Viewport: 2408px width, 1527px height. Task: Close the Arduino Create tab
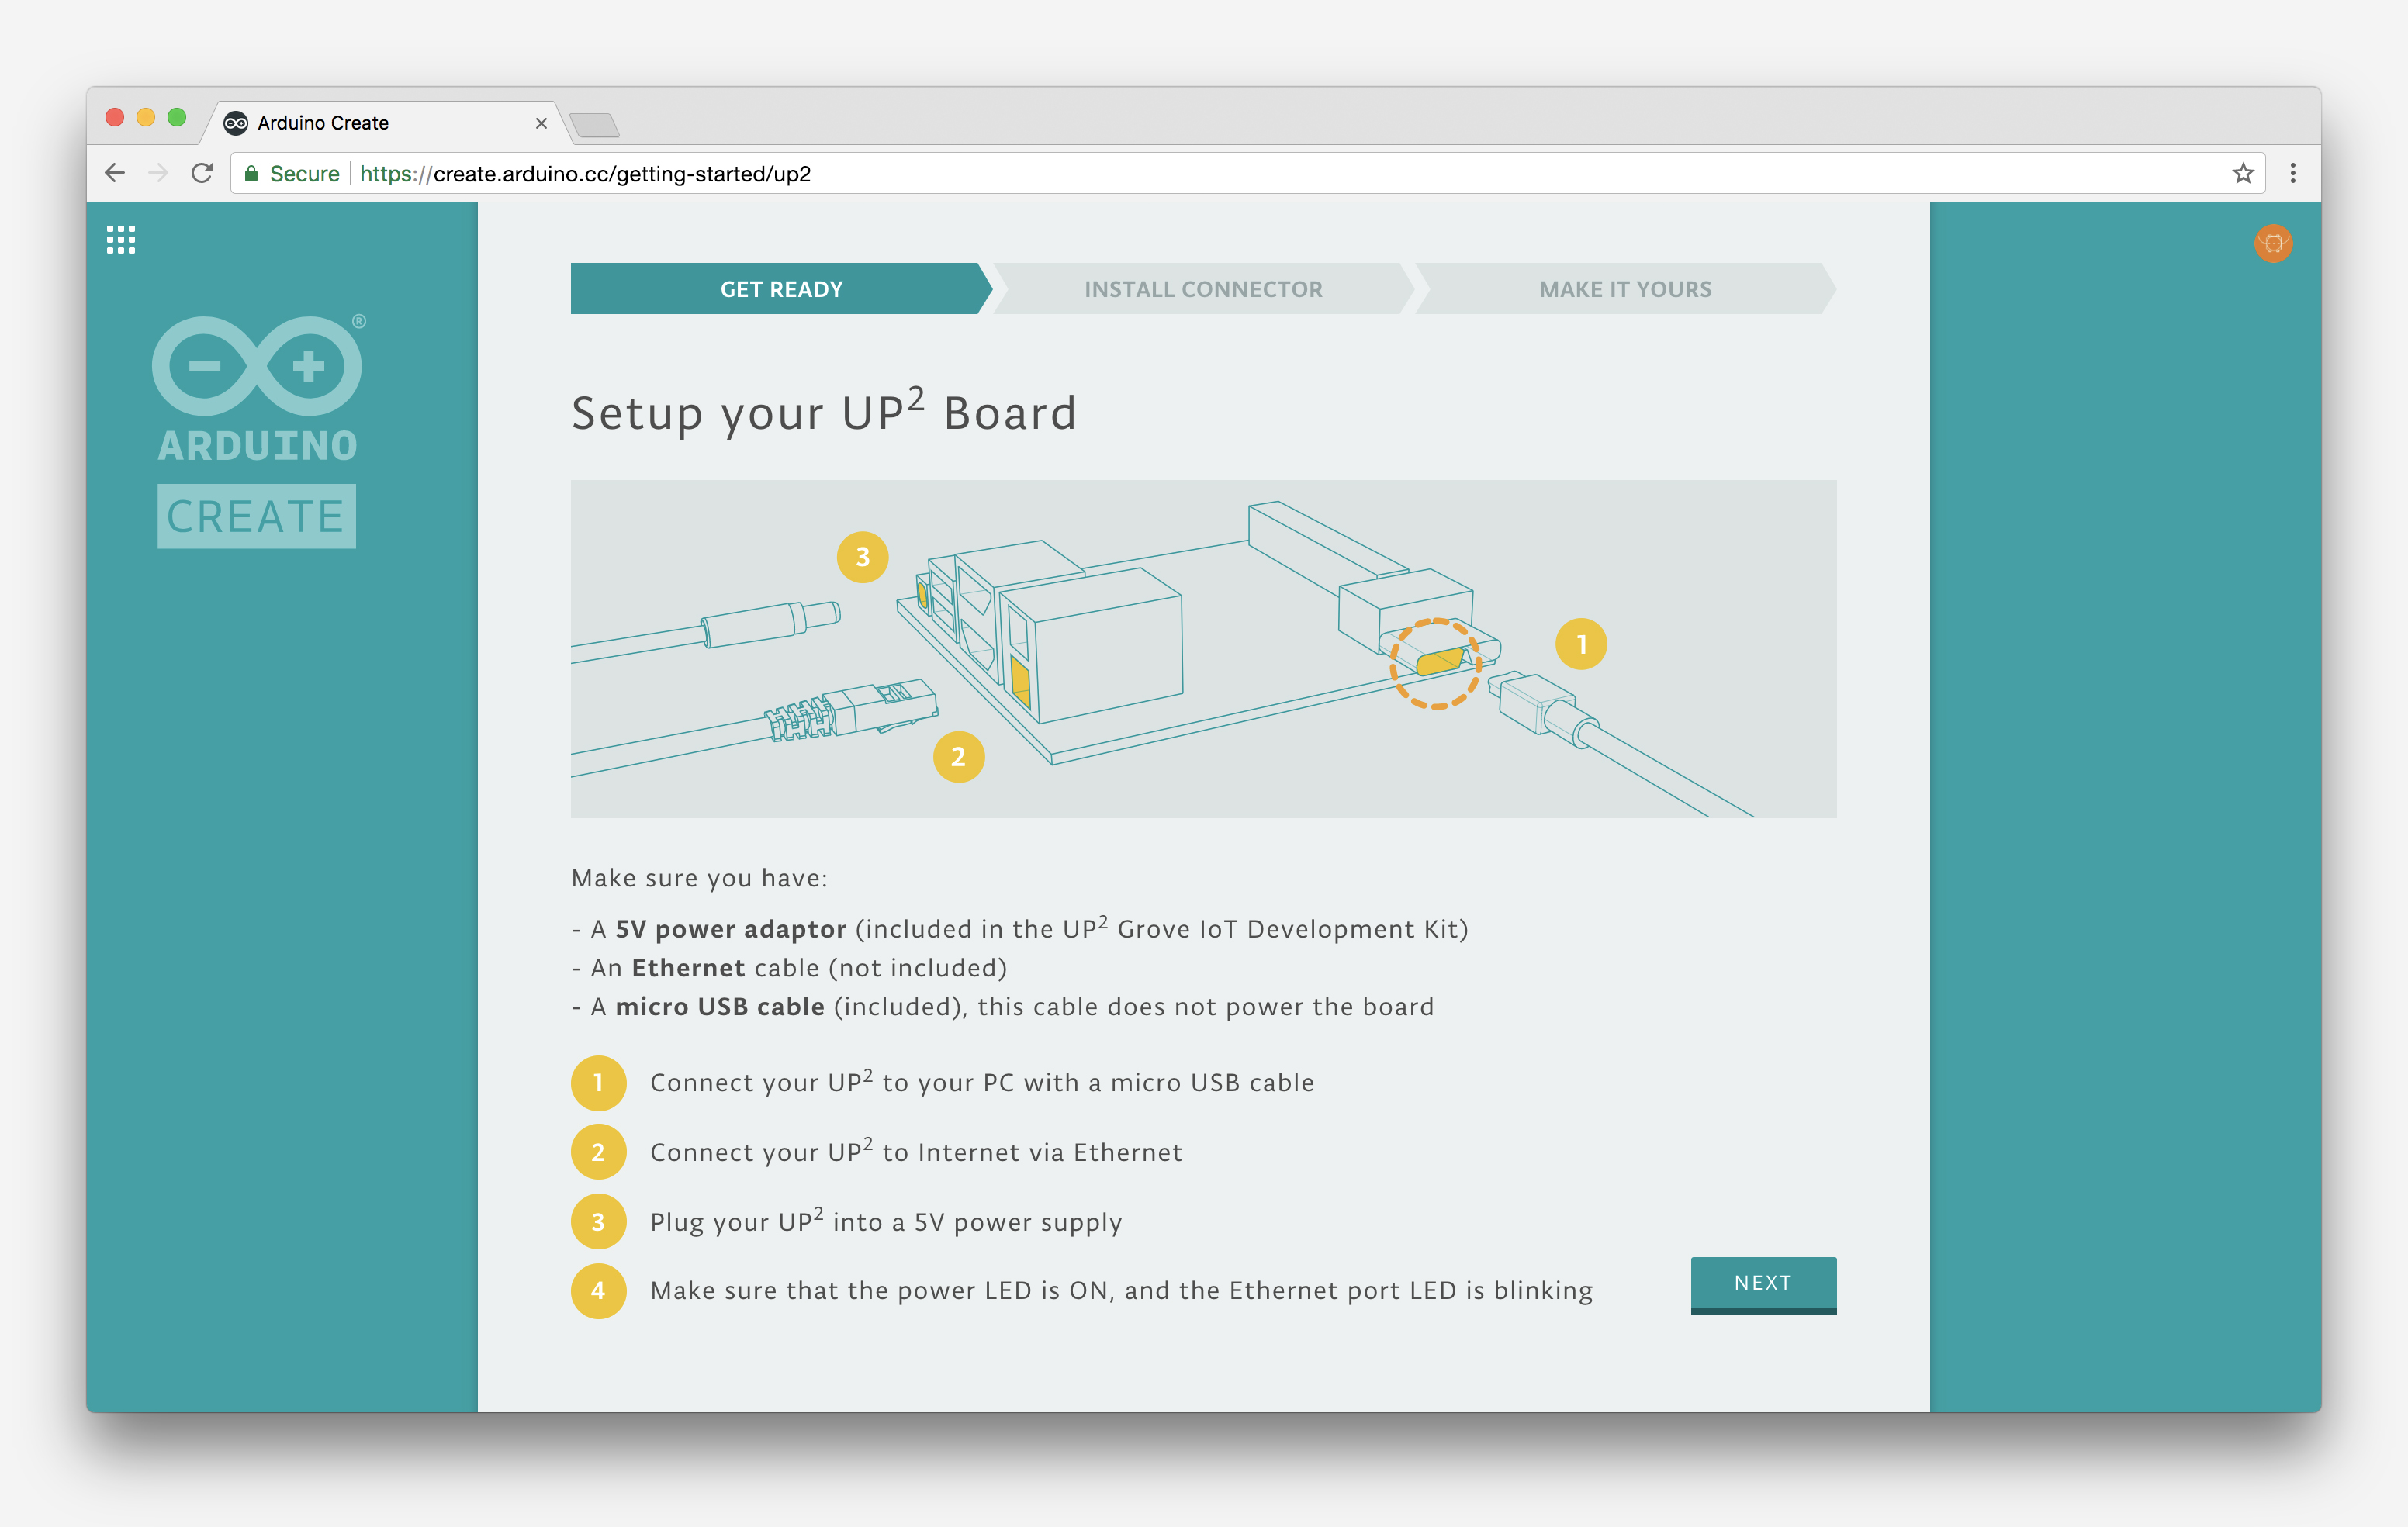click(541, 123)
